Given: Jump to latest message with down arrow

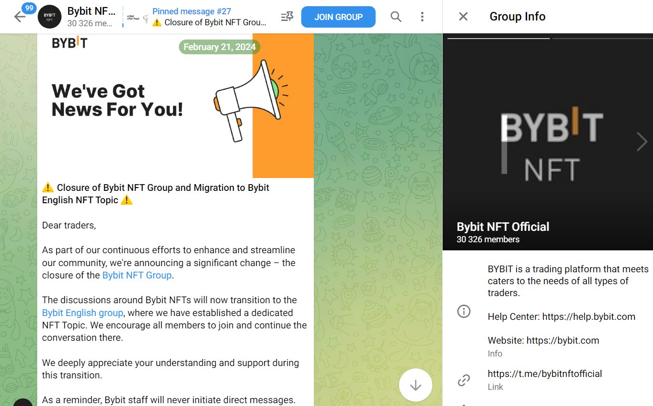Looking at the screenshot, I should (x=415, y=385).
